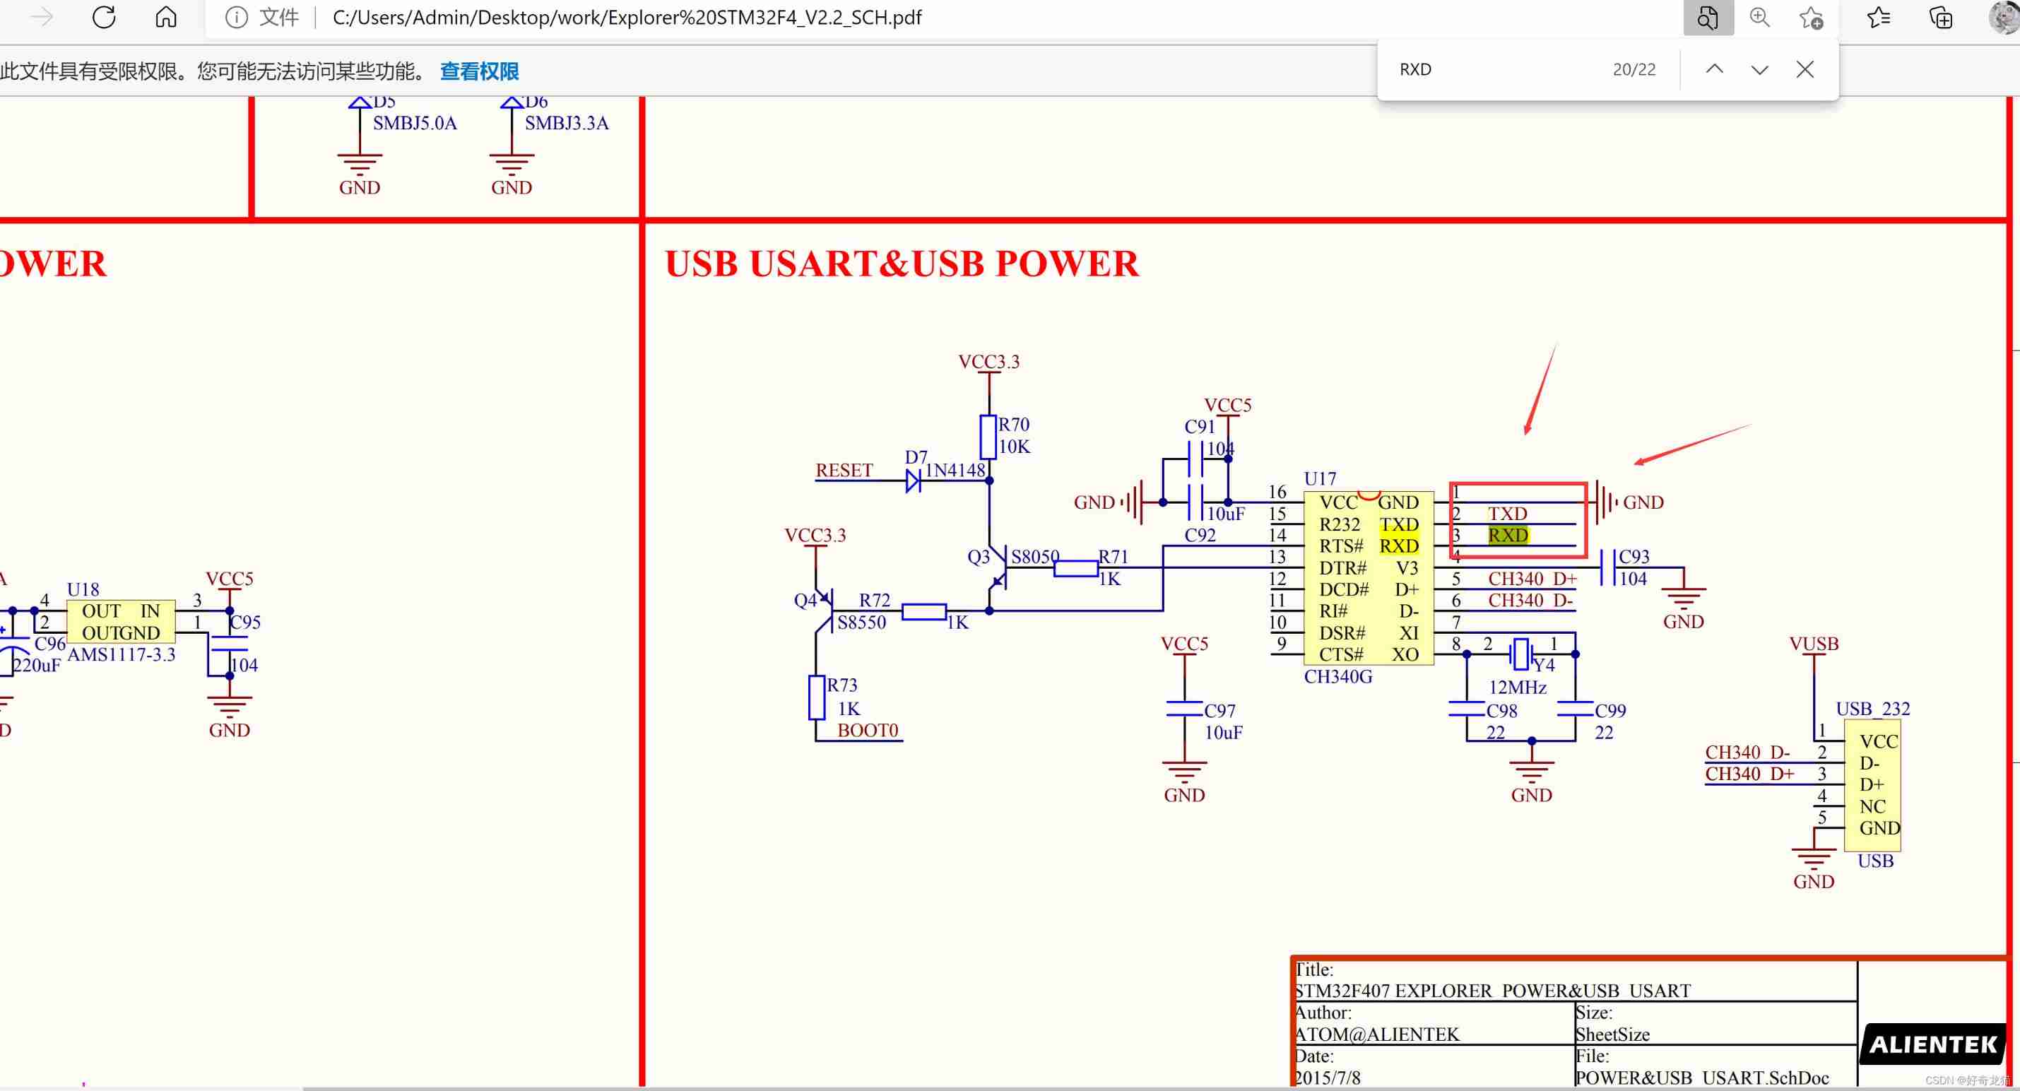This screenshot has width=2020, height=1091.
Task: Click the R73 resistor label
Action: click(x=842, y=685)
